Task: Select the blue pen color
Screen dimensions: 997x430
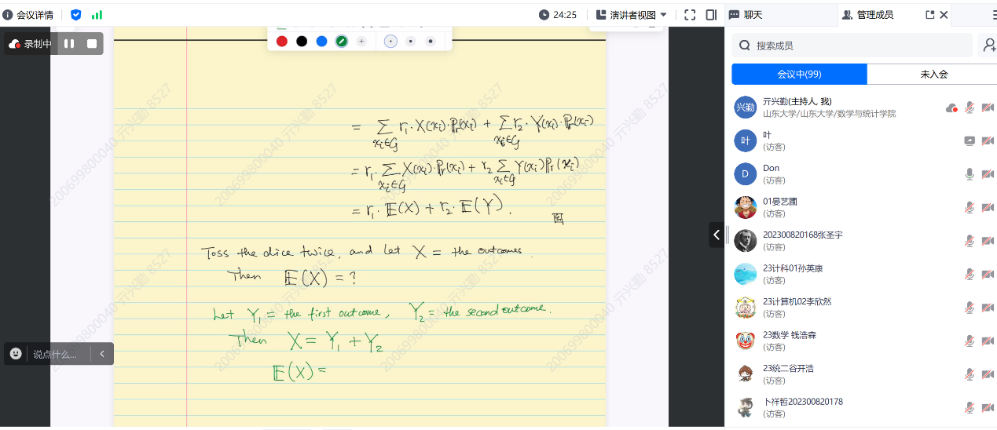Action: pyautogui.click(x=321, y=41)
